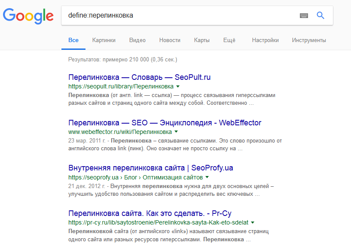
Task: Expand dropdown arrow next to pr-cy.ru URL
Action: pyautogui.click(x=253, y=223)
